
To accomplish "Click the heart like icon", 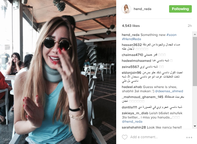I will click(x=125, y=137).
